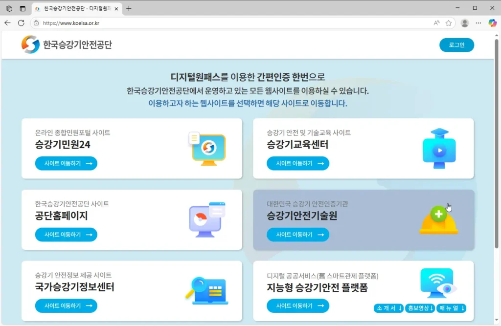The image size is (501, 326).
Task: Click 사이트 이동하기 under 승강기민원24
Action: coord(66,163)
